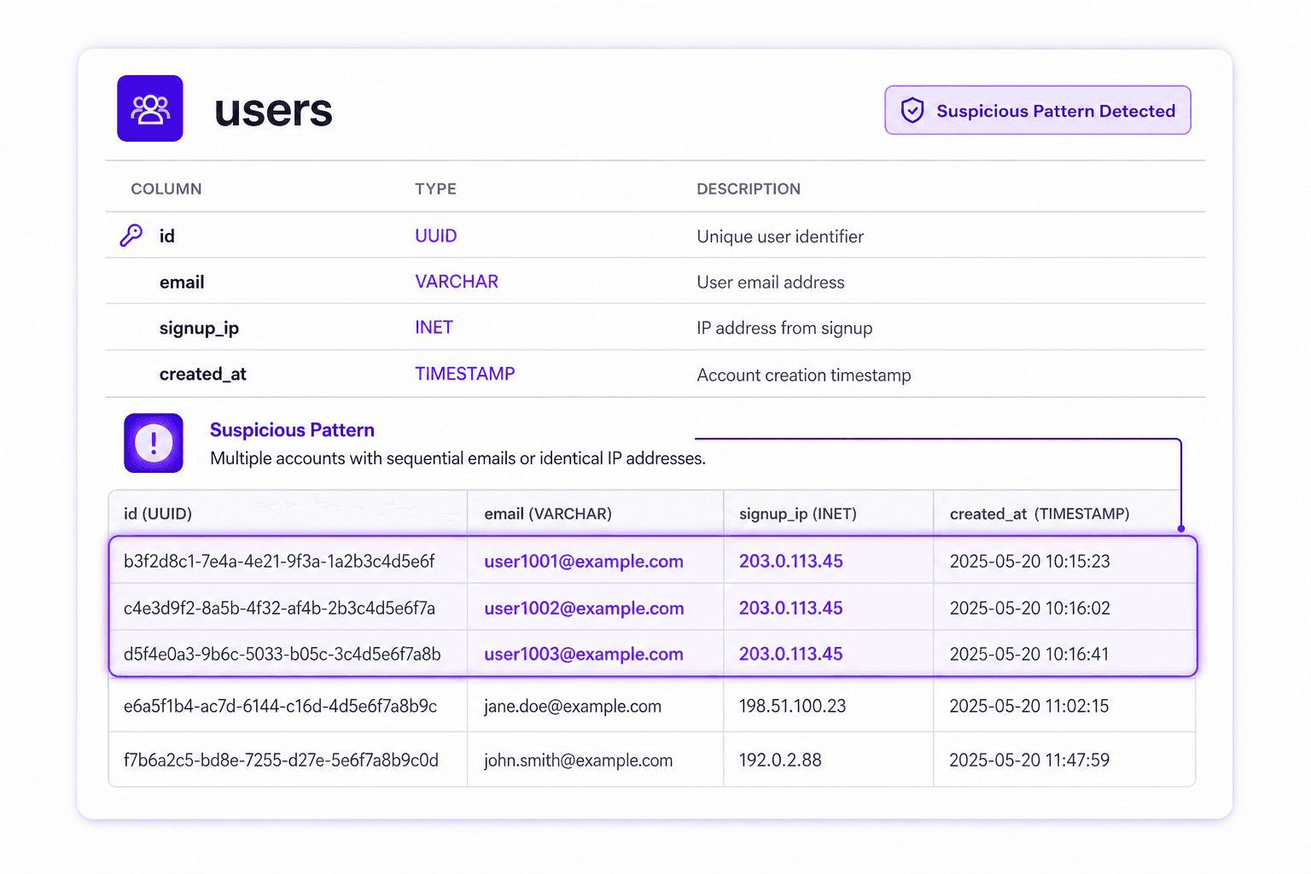1311x874 pixels.
Task: Click timestamp 2025-05-20 11:02:15
Action: [1029, 707]
